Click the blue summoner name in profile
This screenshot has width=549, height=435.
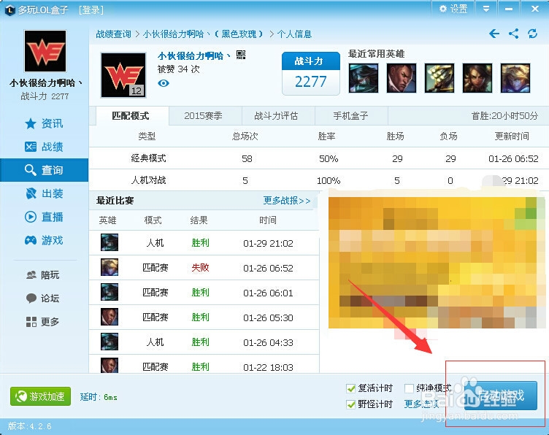pos(193,56)
